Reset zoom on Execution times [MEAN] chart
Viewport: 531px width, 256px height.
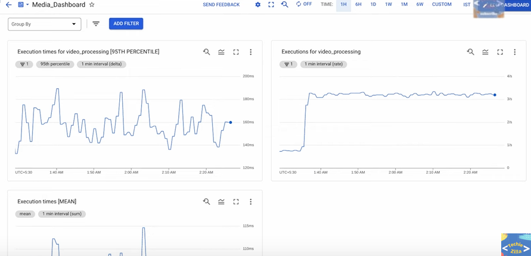[x=206, y=202]
